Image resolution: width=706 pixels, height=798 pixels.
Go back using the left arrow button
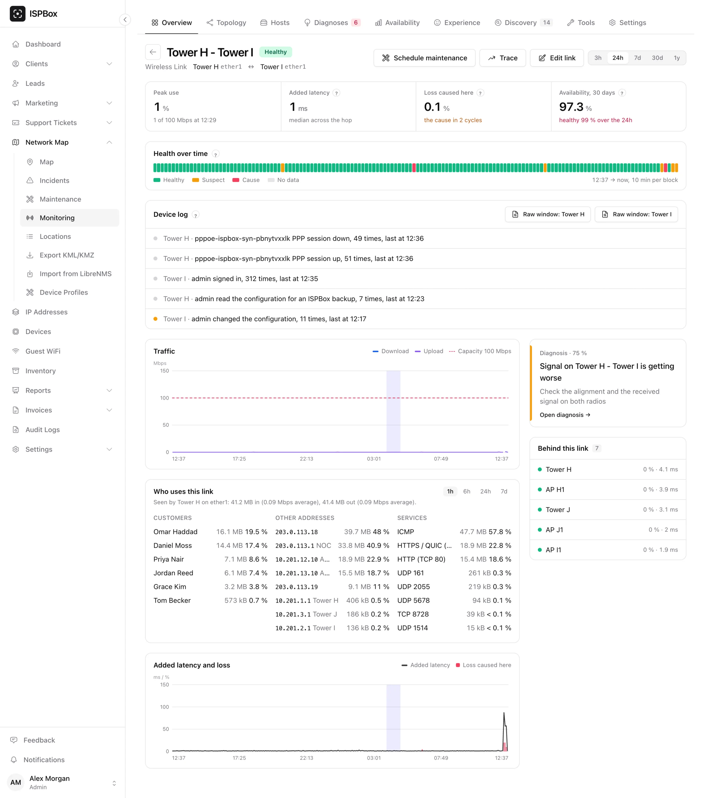(153, 52)
